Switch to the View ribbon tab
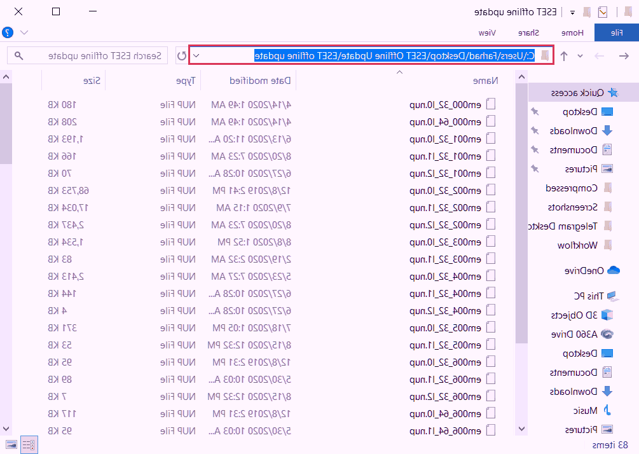The image size is (639, 454). pyautogui.click(x=487, y=32)
